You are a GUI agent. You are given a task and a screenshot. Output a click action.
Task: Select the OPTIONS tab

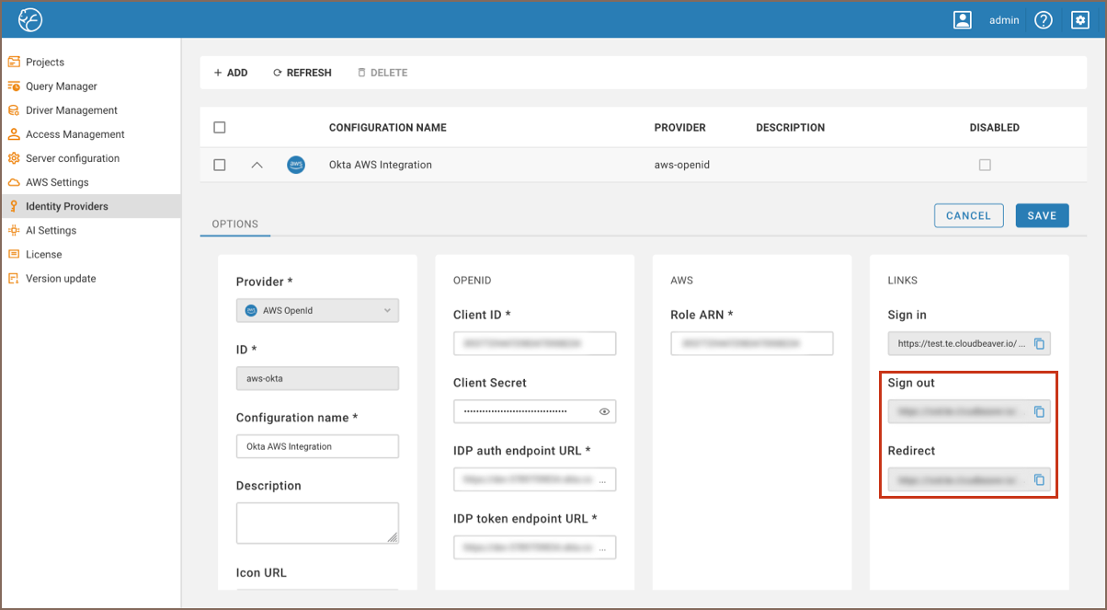click(234, 224)
